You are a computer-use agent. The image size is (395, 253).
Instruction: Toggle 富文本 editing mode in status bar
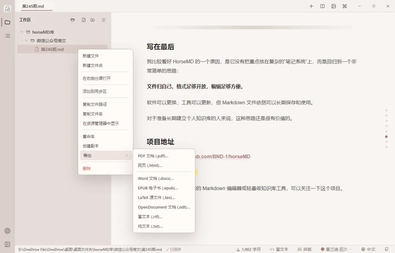(x=279, y=249)
